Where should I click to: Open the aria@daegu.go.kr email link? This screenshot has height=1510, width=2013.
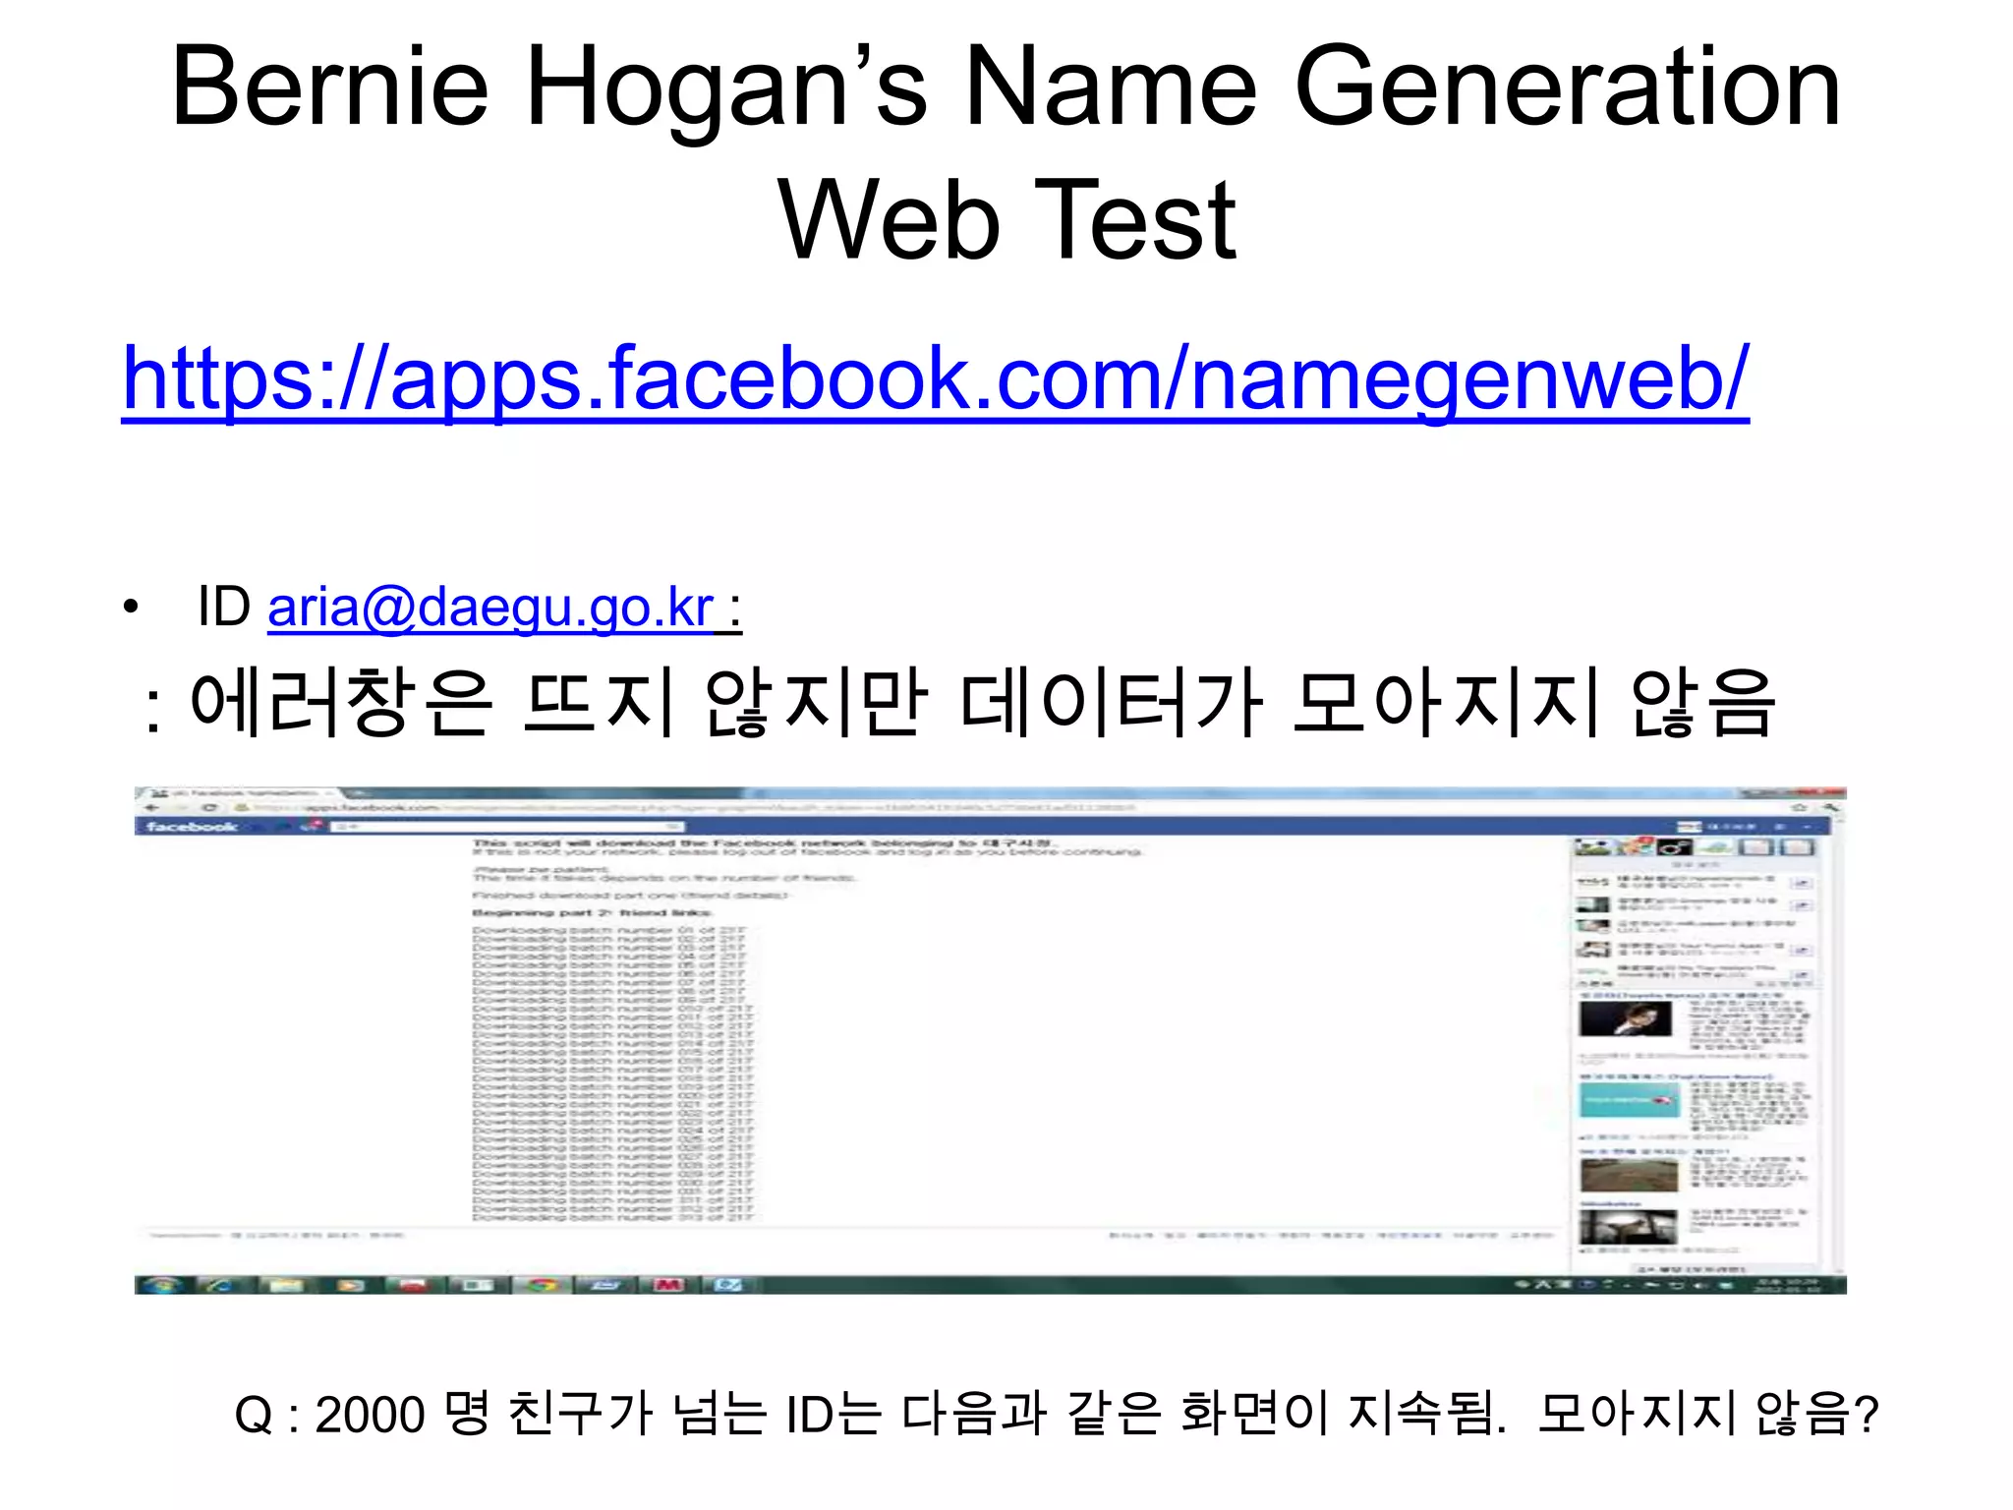pos(491,607)
